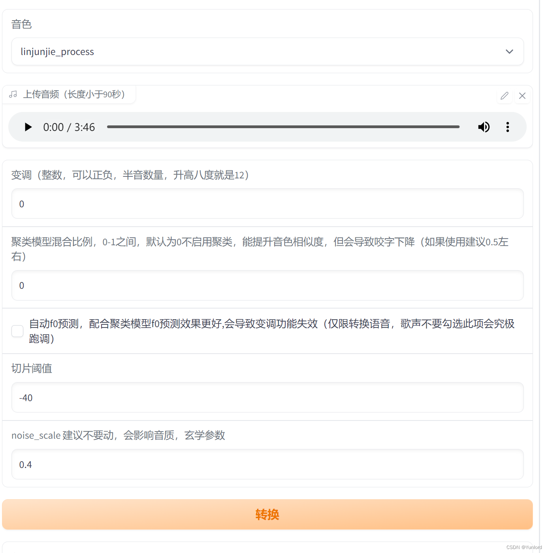The height and width of the screenshot is (553, 548).
Task: Remove the uploaded audio file
Action: 522,96
